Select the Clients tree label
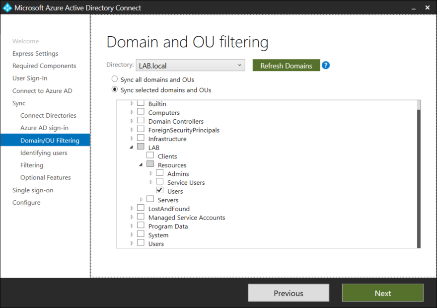Image resolution: width=437 pixels, height=308 pixels. coord(167,156)
